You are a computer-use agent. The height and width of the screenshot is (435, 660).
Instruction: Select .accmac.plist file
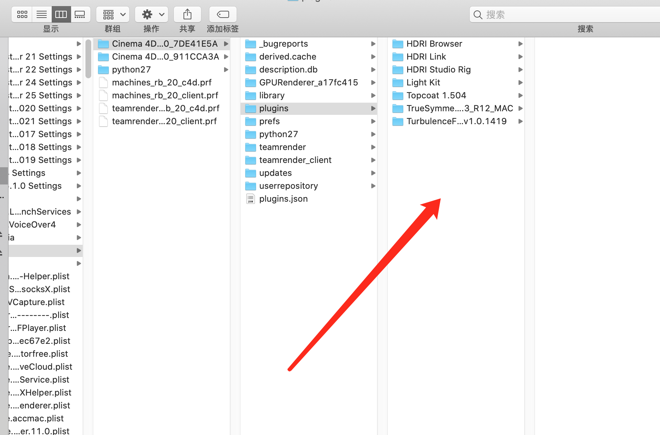tap(46, 418)
